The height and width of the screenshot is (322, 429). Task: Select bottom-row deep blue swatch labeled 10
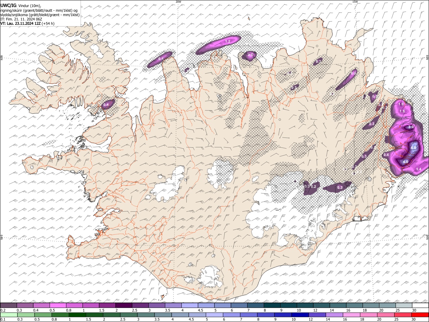coord(300,315)
